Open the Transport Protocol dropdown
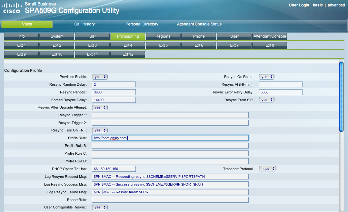 pos(267,169)
